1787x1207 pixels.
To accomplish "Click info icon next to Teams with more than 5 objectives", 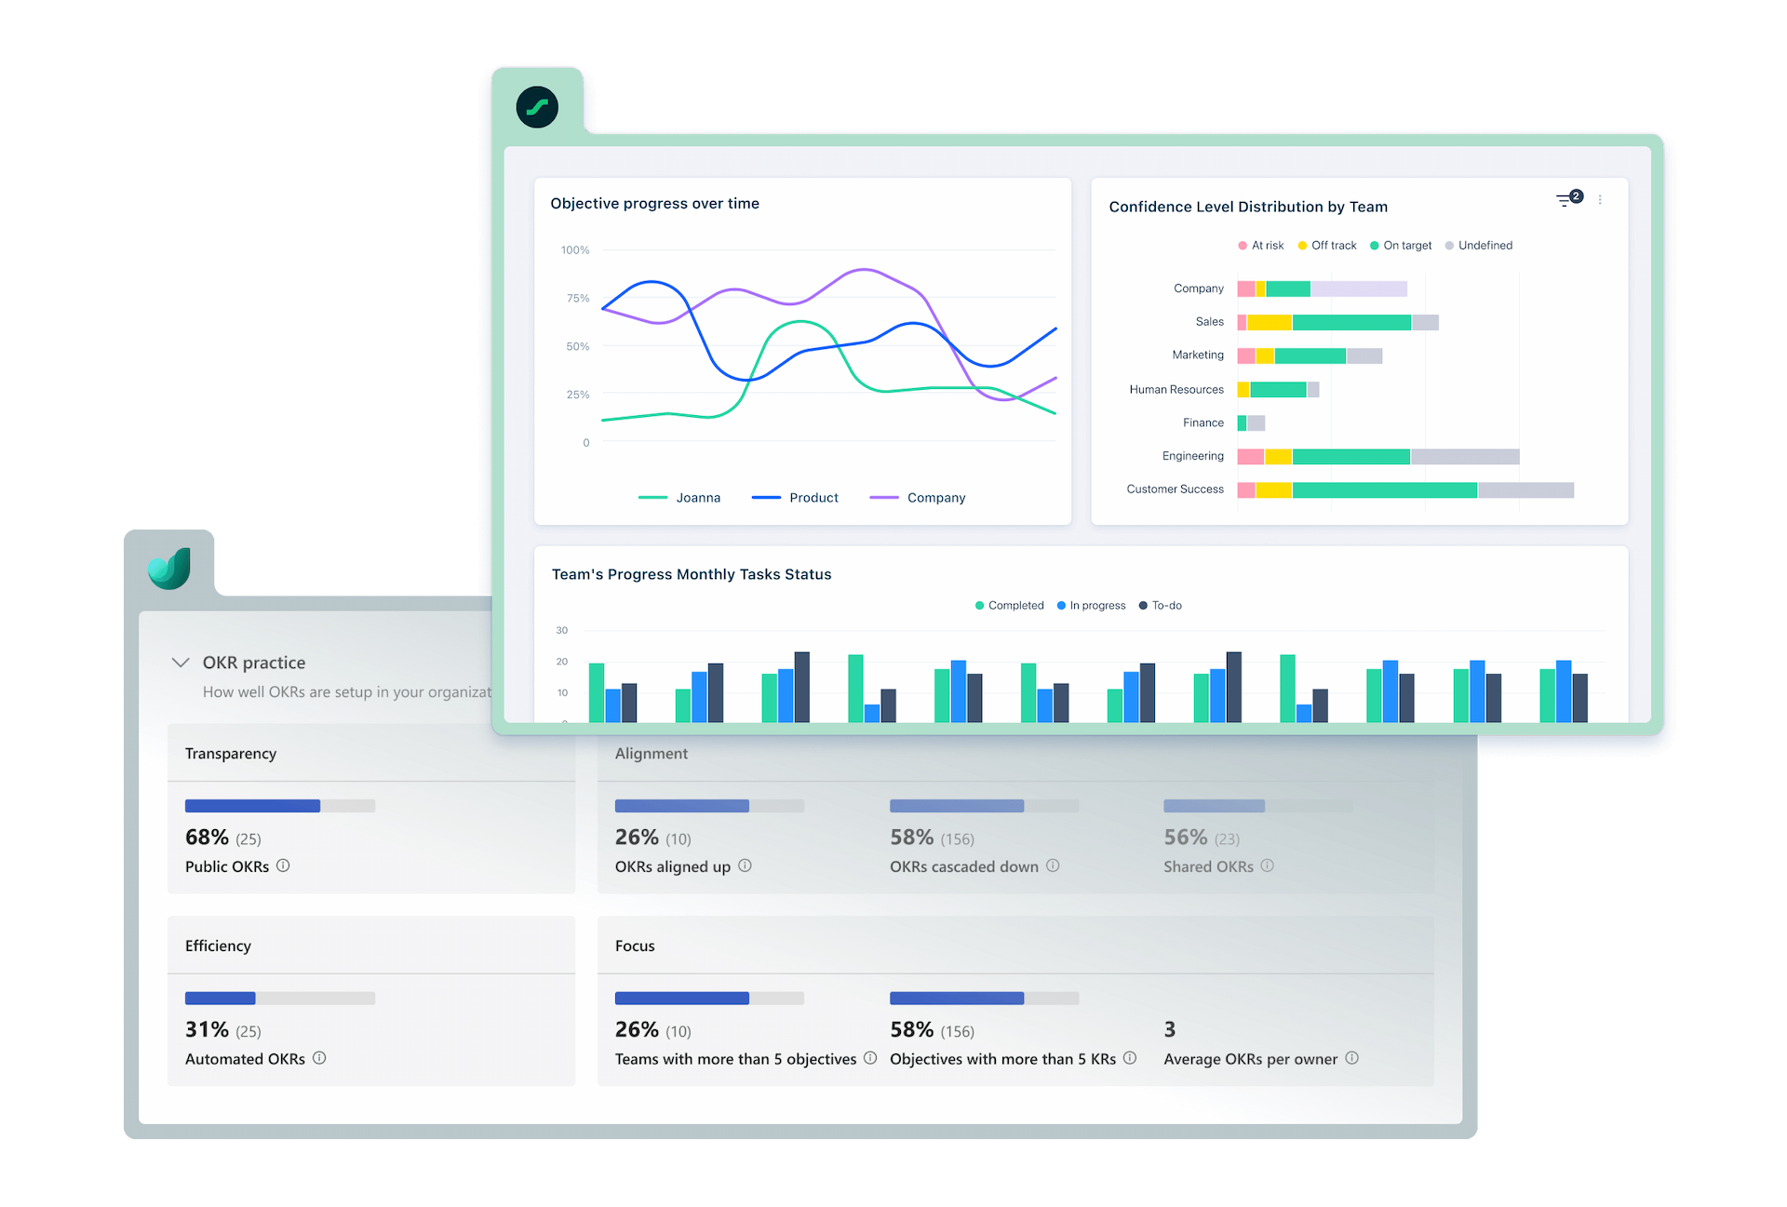I will (870, 1059).
